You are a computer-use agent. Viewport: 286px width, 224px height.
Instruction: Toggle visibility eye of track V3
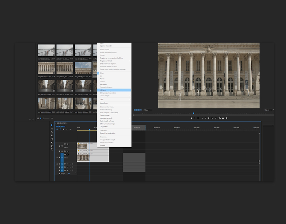(x=67, y=144)
